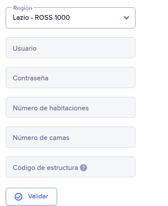Validate the entered credentials
The height and width of the screenshot is (206, 168).
(31, 196)
